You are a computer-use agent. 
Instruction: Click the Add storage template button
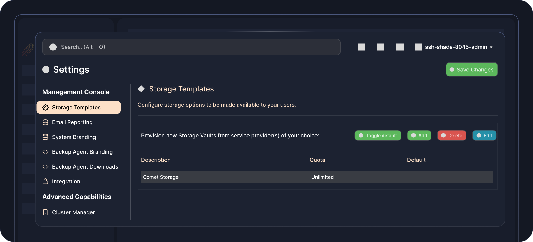[419, 136]
